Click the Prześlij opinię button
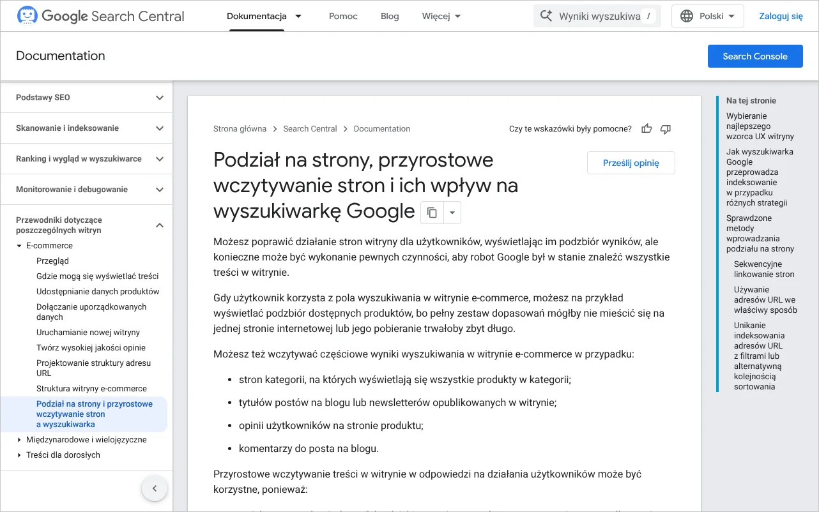This screenshot has height=512, width=819. click(631, 163)
